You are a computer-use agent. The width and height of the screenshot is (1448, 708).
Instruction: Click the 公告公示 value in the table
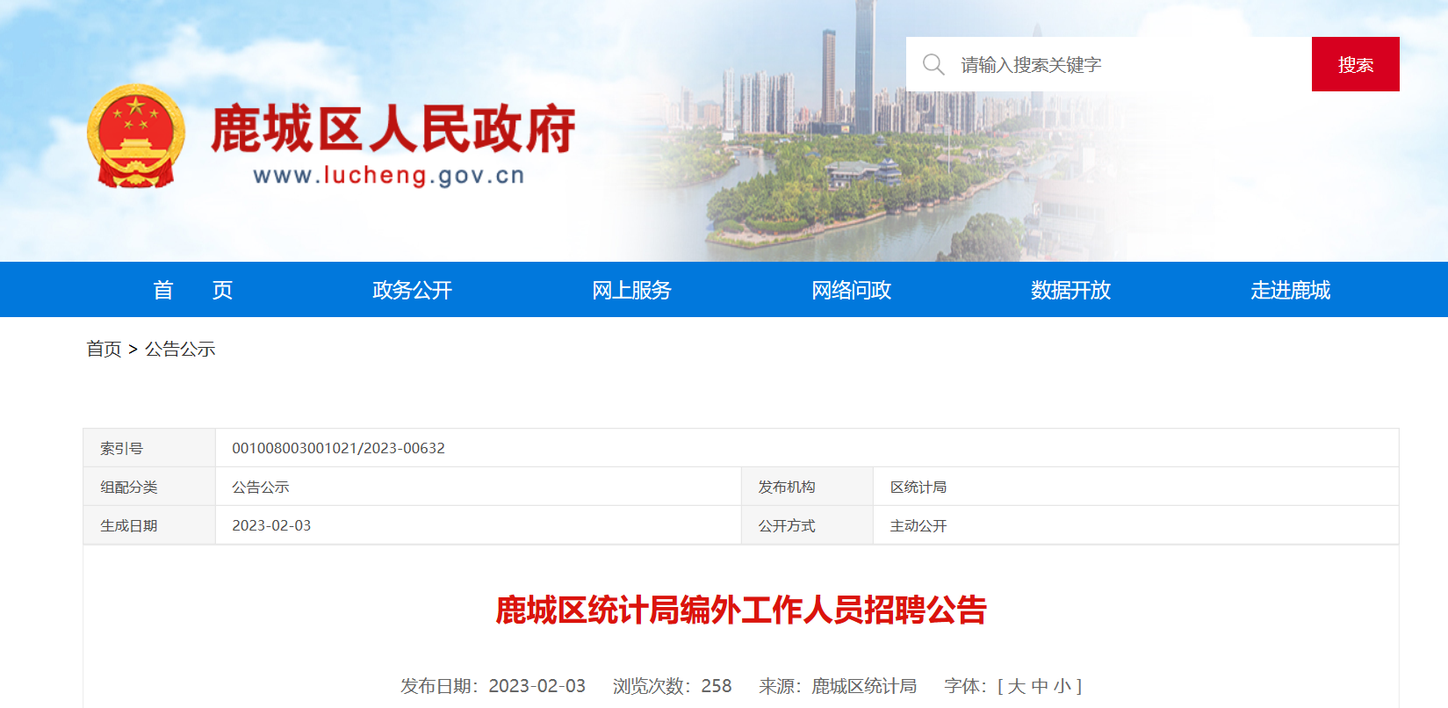tap(261, 487)
